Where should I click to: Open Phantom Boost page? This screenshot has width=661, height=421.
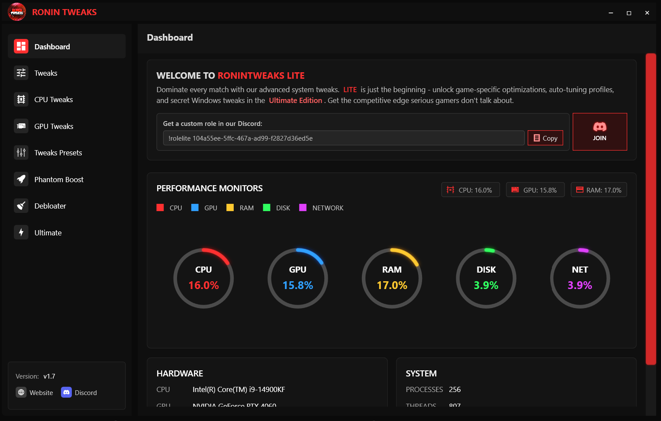[x=67, y=180]
